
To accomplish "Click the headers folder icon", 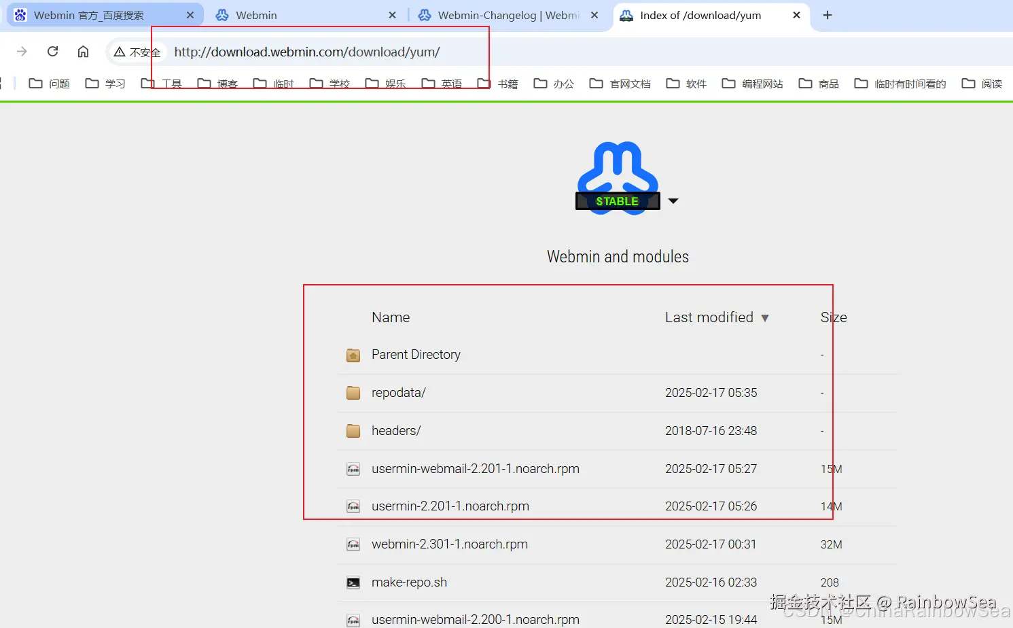I will [353, 431].
